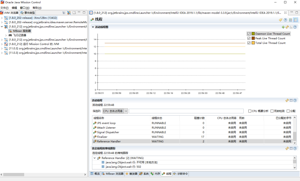Open the 帮助(H) menu

click(37, 8)
